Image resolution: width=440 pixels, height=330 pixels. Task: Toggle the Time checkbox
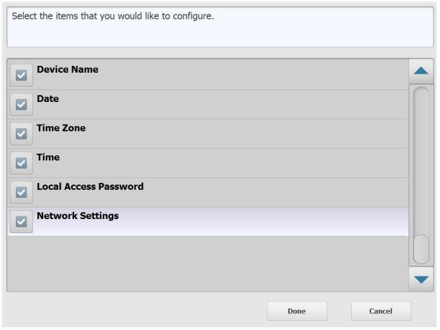[22, 163]
